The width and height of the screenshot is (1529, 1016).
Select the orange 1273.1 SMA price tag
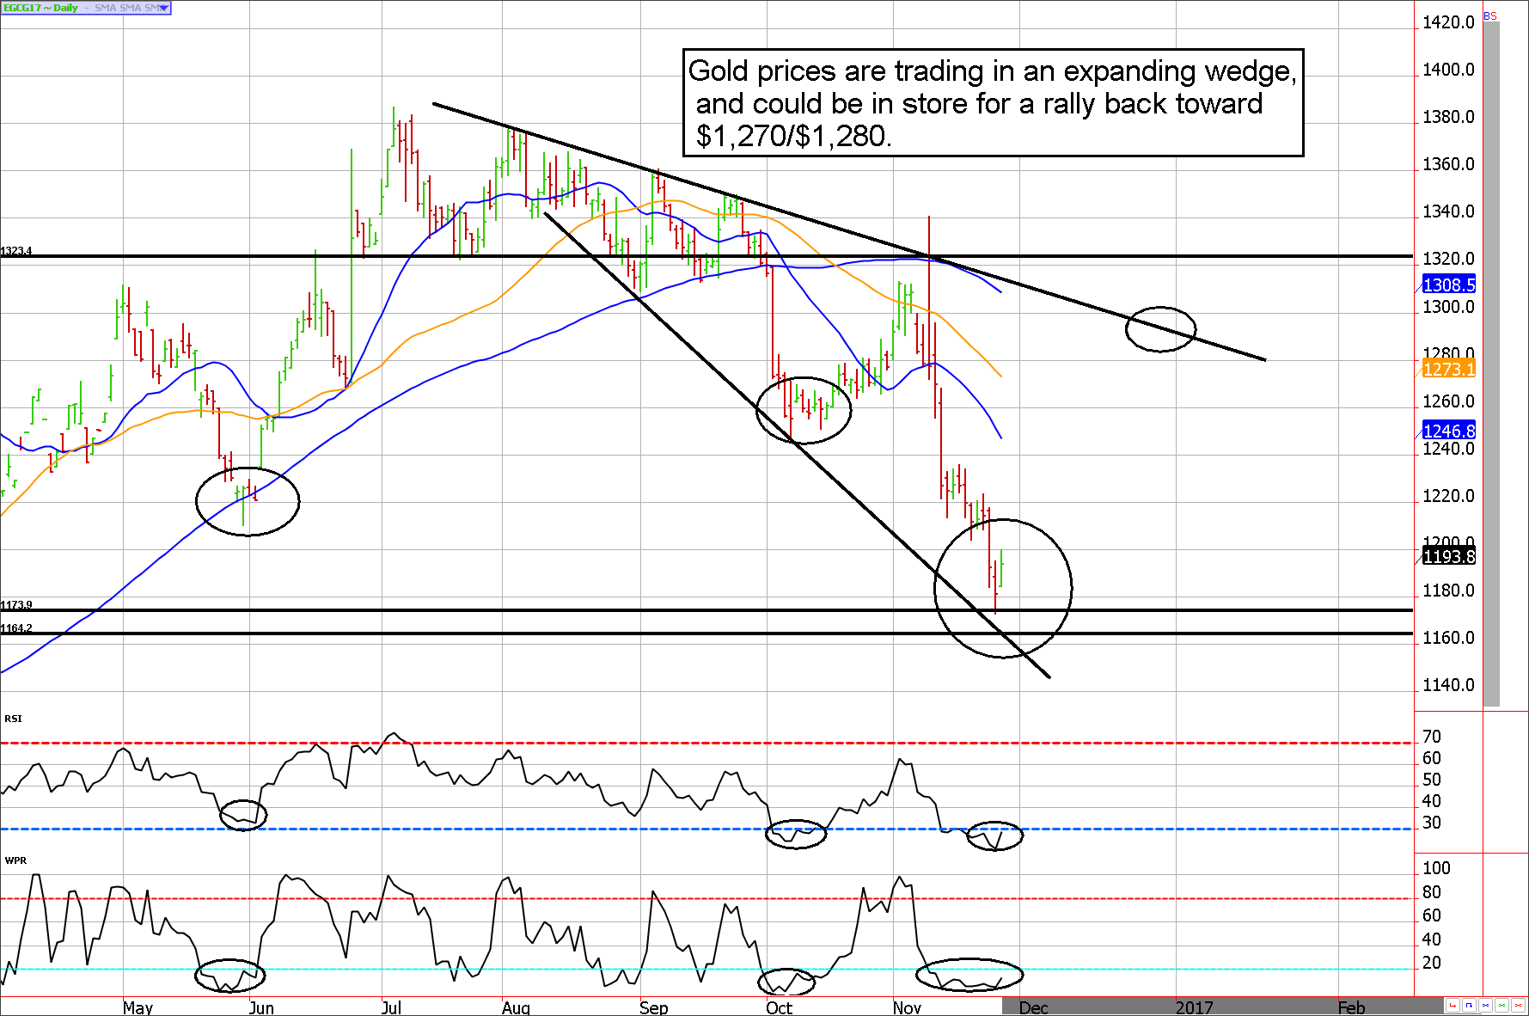(1448, 369)
